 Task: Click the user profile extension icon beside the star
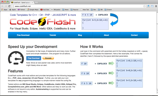pos(148,6)
